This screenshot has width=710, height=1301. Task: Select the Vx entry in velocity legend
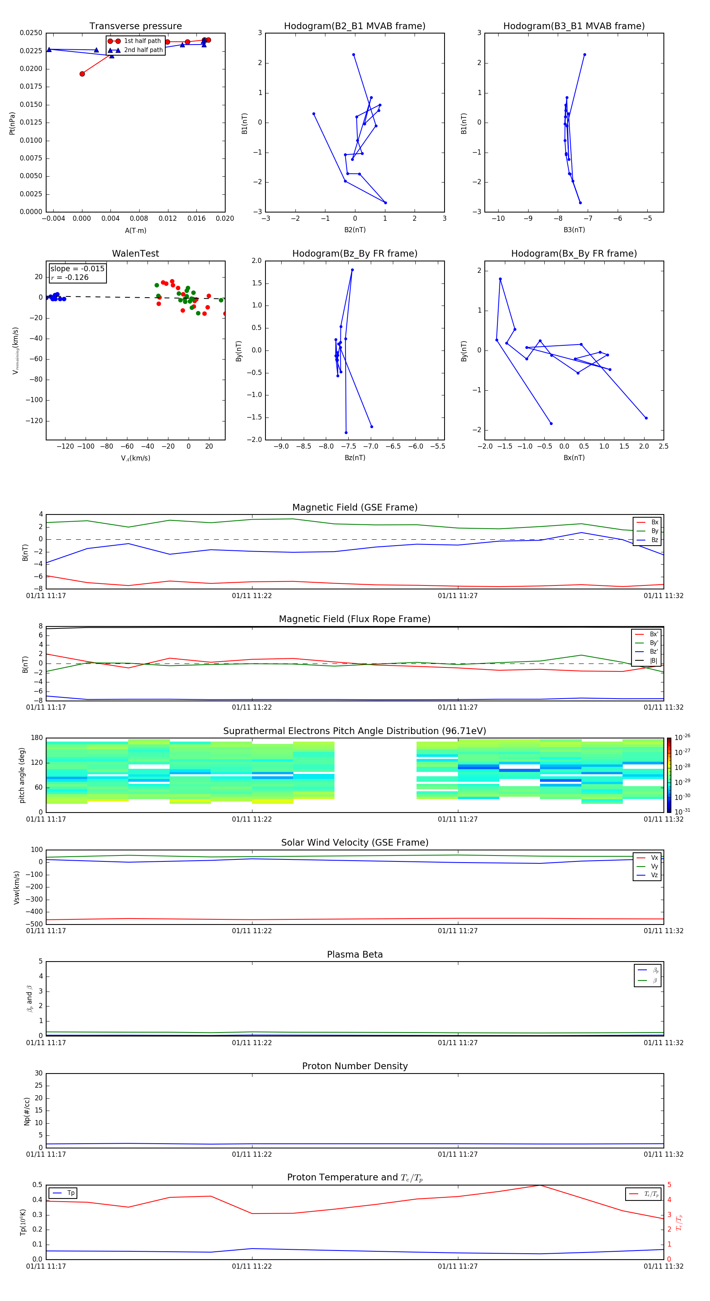click(647, 857)
